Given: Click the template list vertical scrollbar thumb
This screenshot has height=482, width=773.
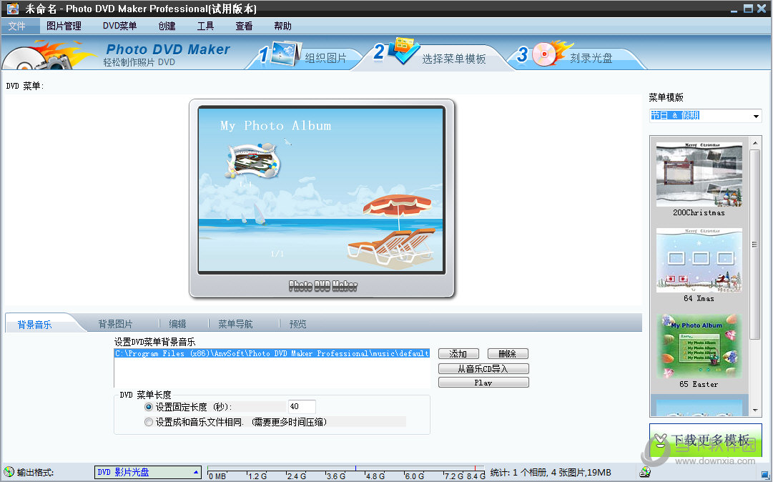Looking at the screenshot, I should click(754, 245).
